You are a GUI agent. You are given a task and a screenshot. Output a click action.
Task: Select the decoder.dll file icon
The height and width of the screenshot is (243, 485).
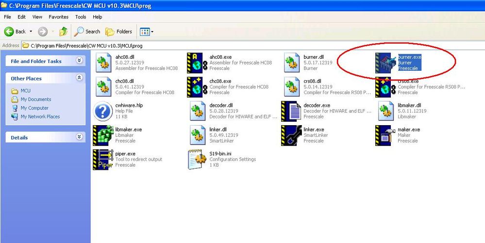[x=198, y=111]
